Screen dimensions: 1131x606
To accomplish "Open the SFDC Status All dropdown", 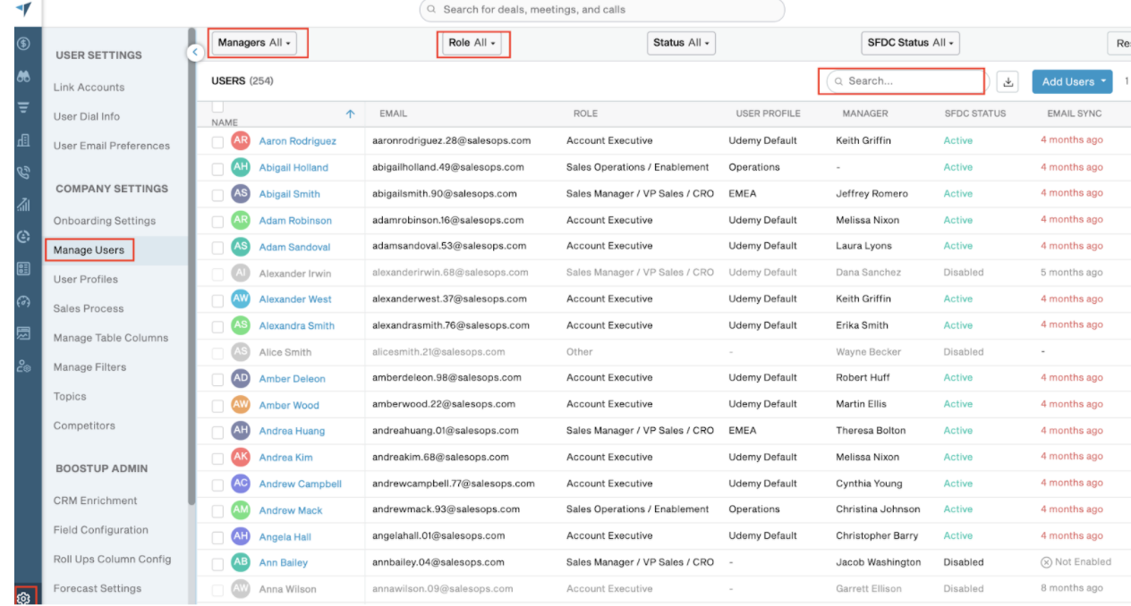I will coord(910,43).
